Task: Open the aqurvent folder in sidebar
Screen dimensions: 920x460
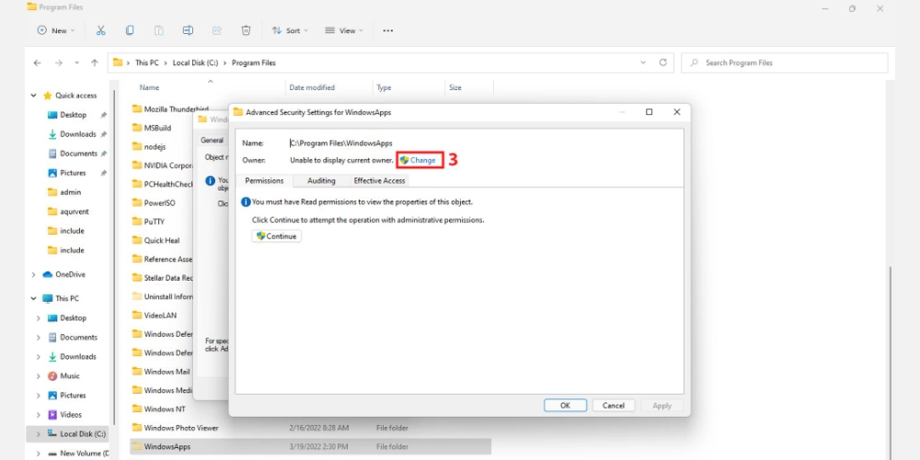Action: click(69, 212)
